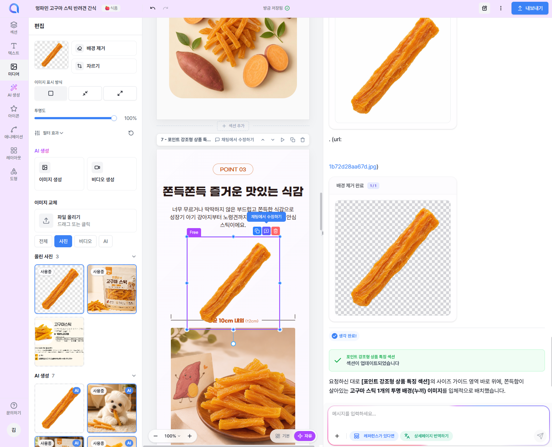
Task: Open the 100% zoom level dropdown
Action: [x=172, y=436]
